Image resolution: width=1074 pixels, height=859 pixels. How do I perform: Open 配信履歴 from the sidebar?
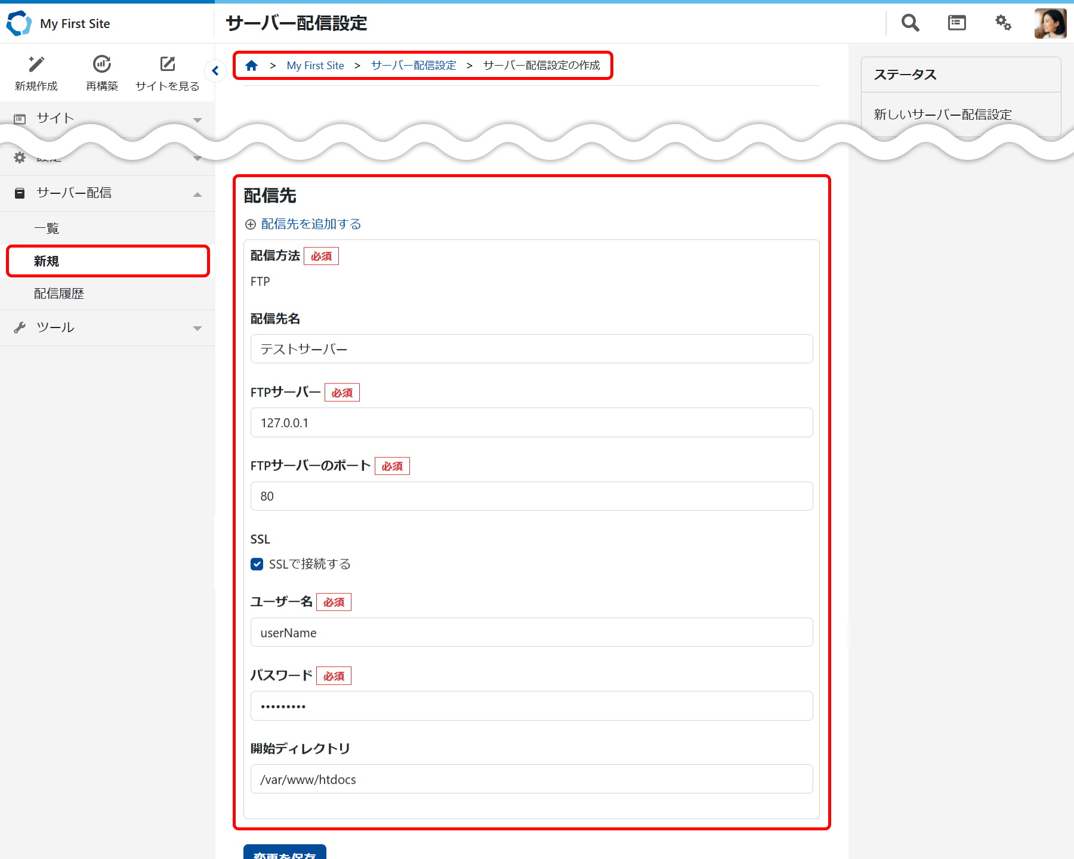coord(59,293)
